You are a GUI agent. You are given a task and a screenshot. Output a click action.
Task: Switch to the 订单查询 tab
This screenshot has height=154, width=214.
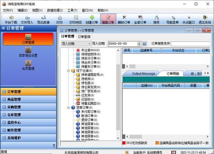84,36
